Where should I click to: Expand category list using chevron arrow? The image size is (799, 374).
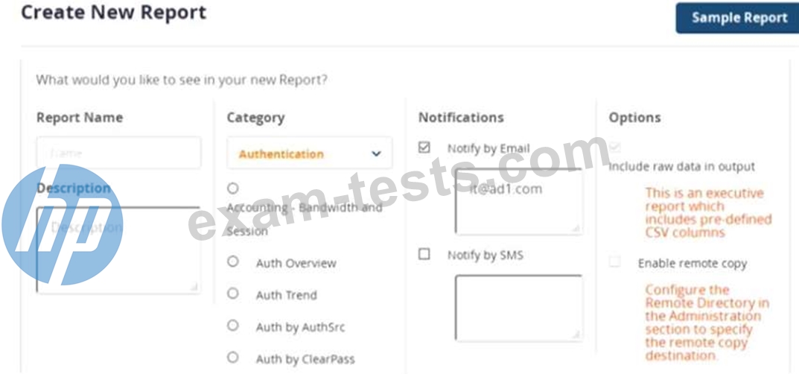(x=376, y=153)
